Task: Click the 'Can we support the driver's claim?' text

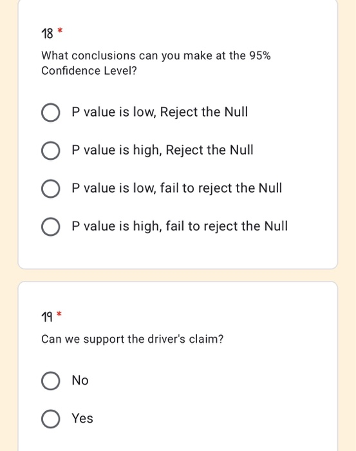Action: (x=132, y=339)
